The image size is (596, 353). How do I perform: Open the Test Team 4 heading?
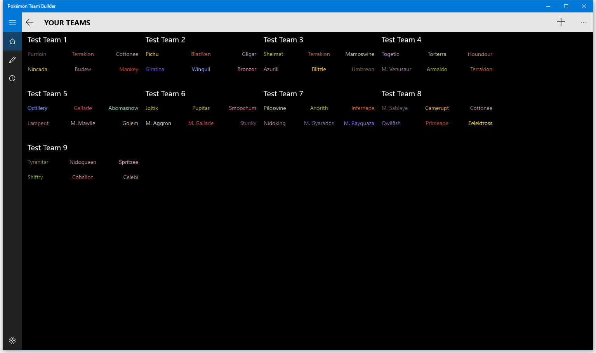401,40
